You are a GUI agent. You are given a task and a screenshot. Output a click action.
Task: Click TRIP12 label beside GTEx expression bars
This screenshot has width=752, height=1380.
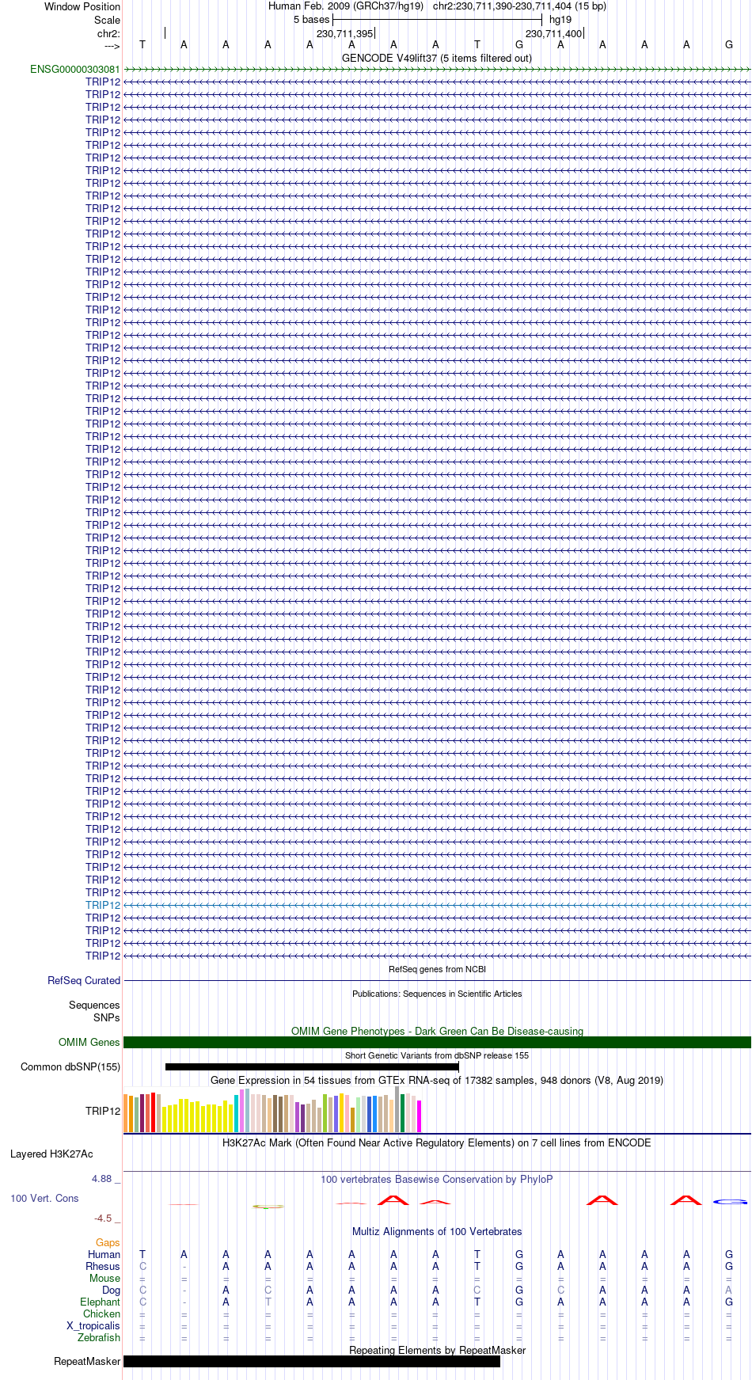(x=103, y=1111)
